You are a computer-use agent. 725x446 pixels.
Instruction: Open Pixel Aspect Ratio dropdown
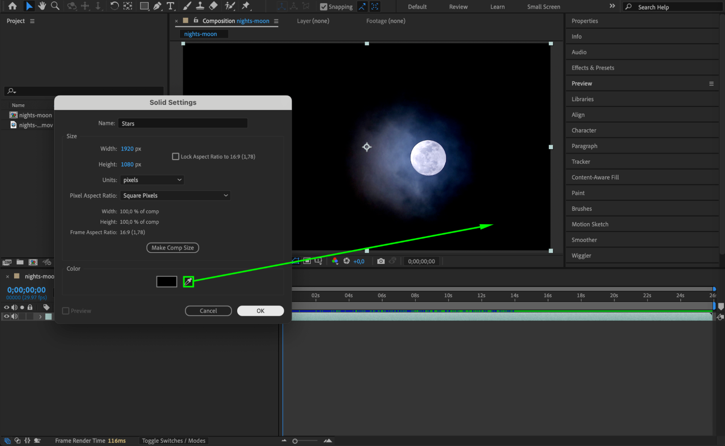pyautogui.click(x=175, y=196)
